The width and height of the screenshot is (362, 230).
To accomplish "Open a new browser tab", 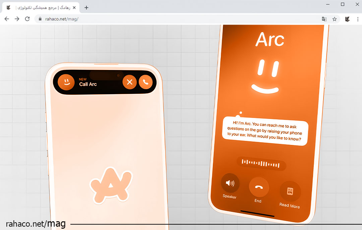I will pos(86,8).
